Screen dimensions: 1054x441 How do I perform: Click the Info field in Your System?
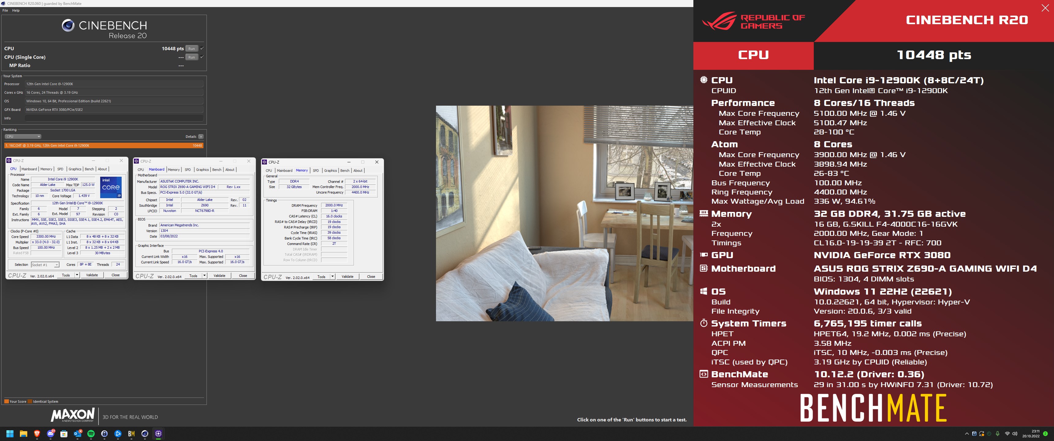pyautogui.click(x=114, y=118)
